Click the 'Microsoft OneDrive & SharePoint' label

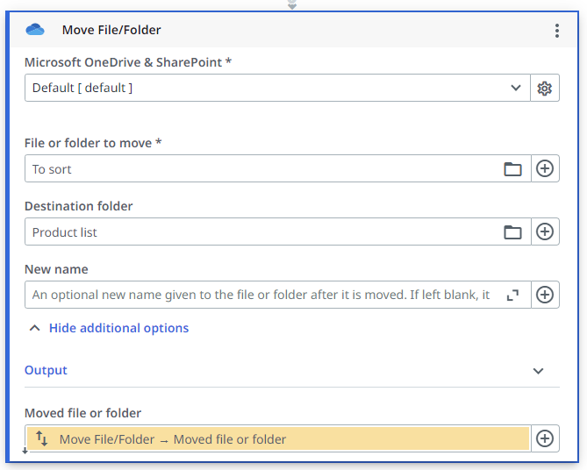tap(127, 62)
